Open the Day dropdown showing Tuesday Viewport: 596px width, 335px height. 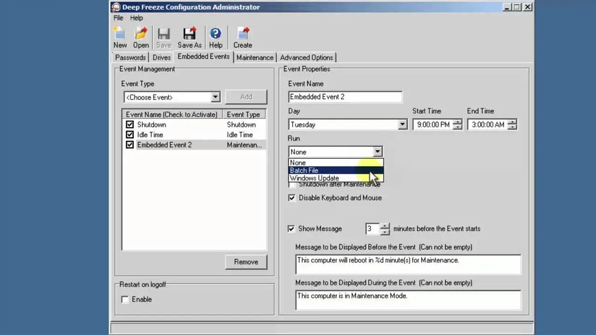tap(403, 125)
